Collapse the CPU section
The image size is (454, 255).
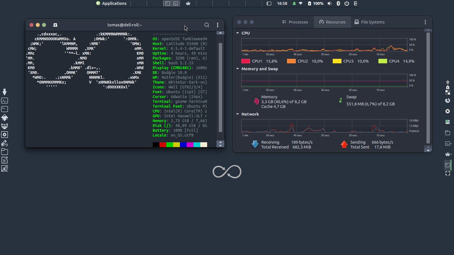238,33
